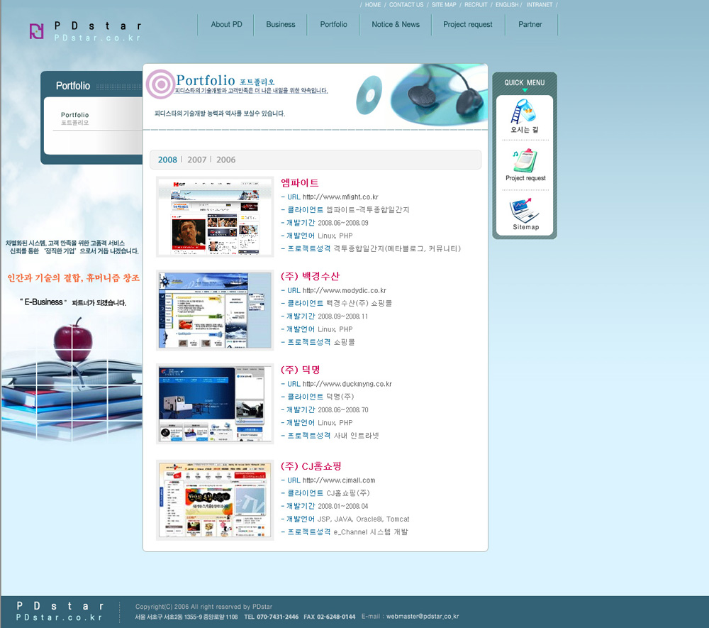Open the INTRANET link at top
709x628 pixels.
[x=540, y=5]
